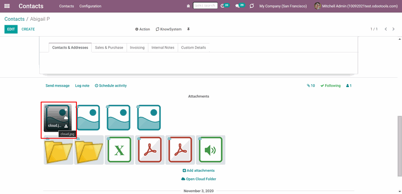Viewport: 402px width, 194px height.
Task: Open KnowSystem quick search button
Action: 168,29
